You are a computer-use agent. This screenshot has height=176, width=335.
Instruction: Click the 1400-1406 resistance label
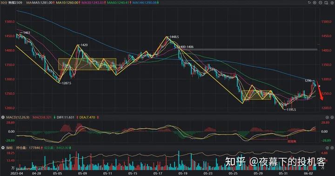(x=186, y=47)
